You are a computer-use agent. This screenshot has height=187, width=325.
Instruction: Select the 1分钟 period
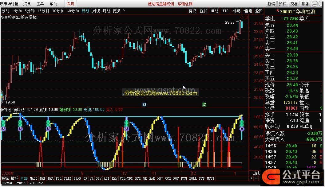(17, 11)
